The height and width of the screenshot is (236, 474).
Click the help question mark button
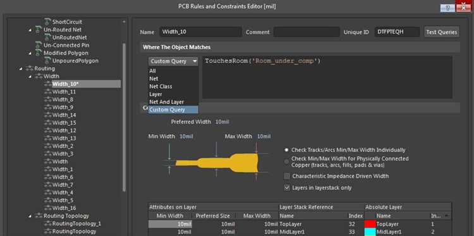tap(447, 8)
